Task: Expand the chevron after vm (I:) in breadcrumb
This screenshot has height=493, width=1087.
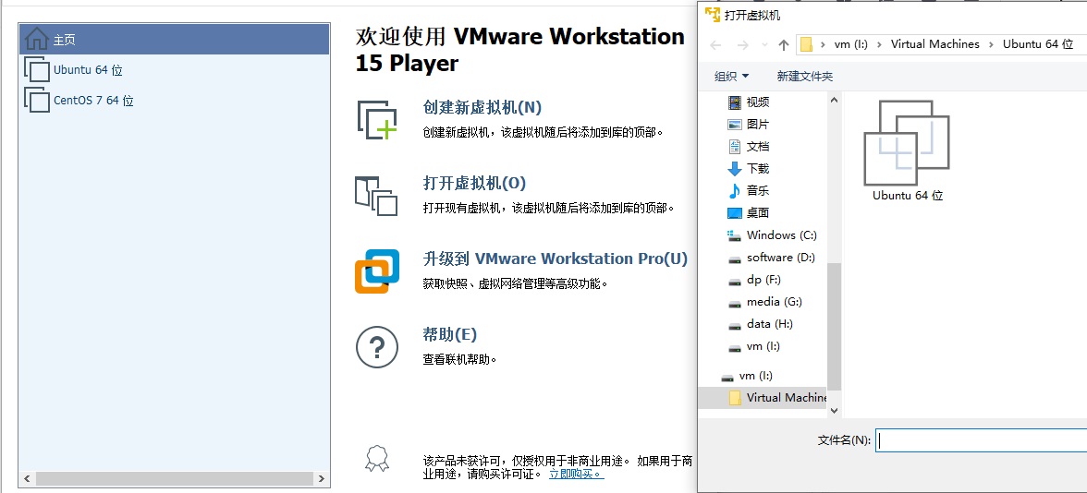Action: pos(879,44)
